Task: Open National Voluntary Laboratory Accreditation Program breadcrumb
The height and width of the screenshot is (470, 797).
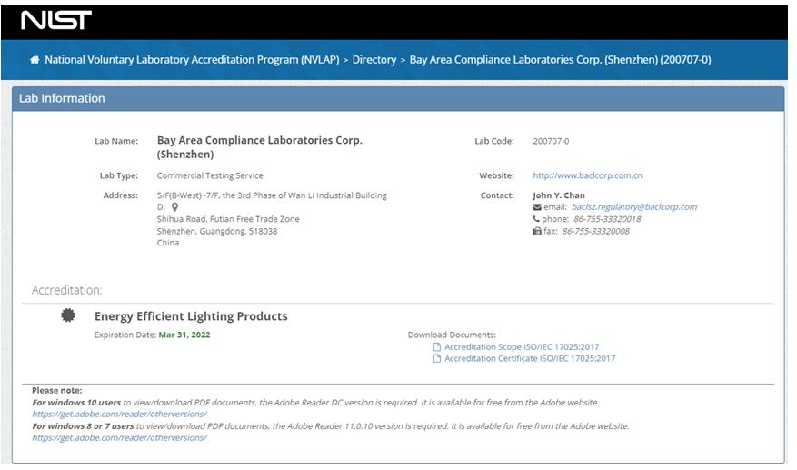Action: 192,60
